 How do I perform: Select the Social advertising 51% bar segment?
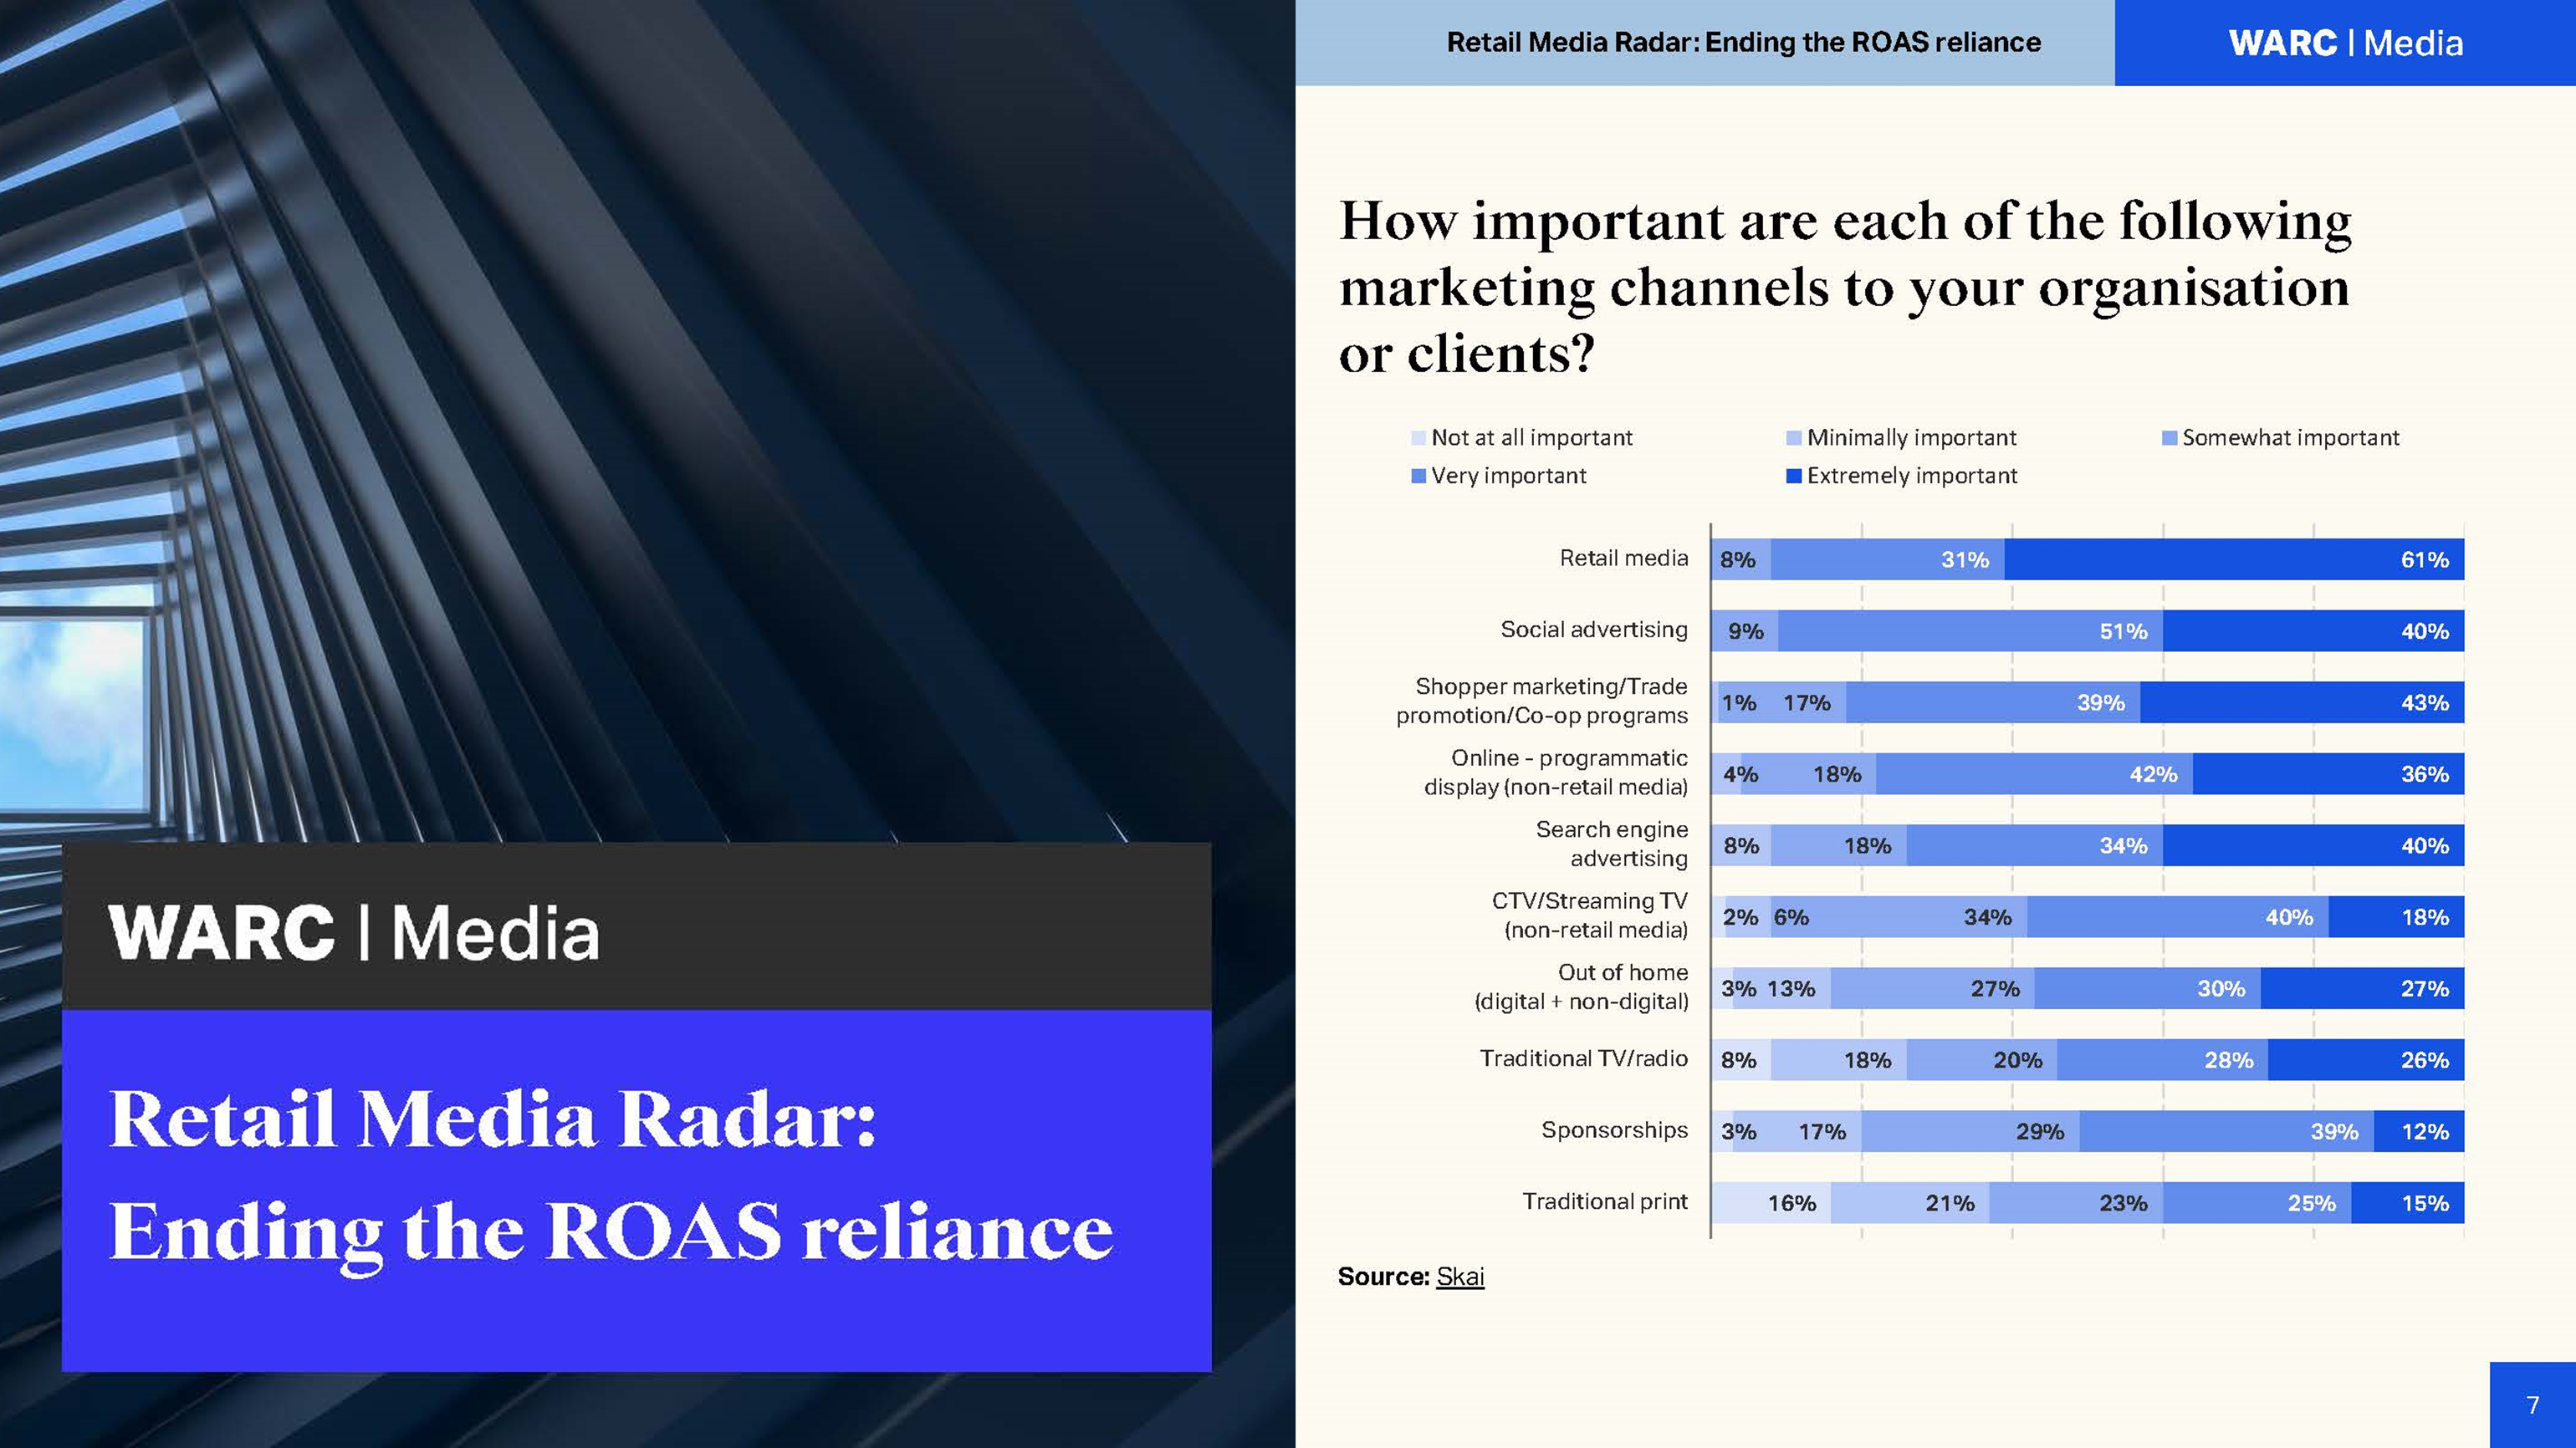pyautogui.click(x=1970, y=630)
